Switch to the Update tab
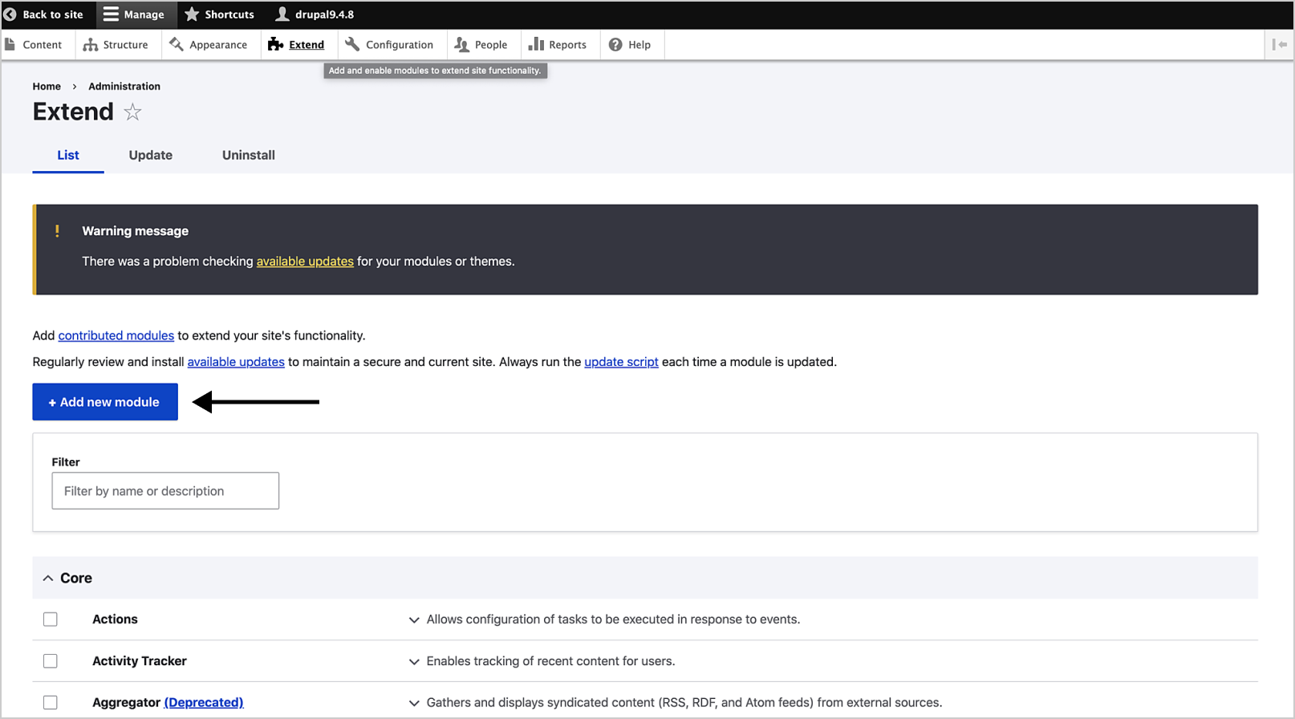 pos(151,155)
